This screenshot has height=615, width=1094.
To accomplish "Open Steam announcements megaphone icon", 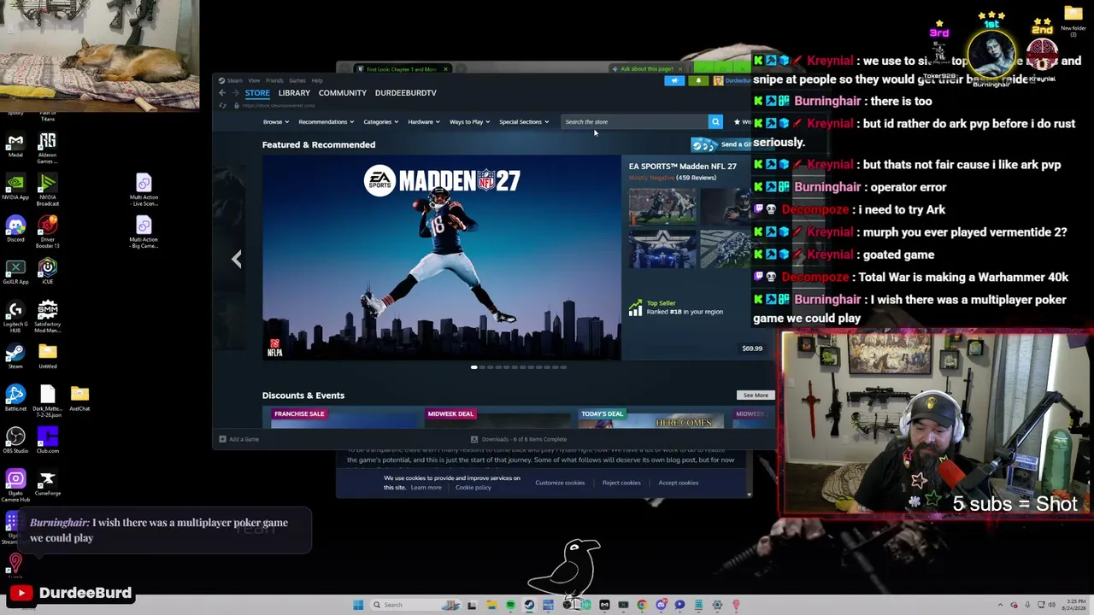I will point(674,81).
